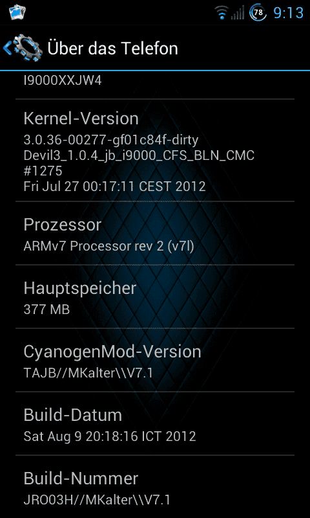Select the Build-Datum entry

point(155,423)
